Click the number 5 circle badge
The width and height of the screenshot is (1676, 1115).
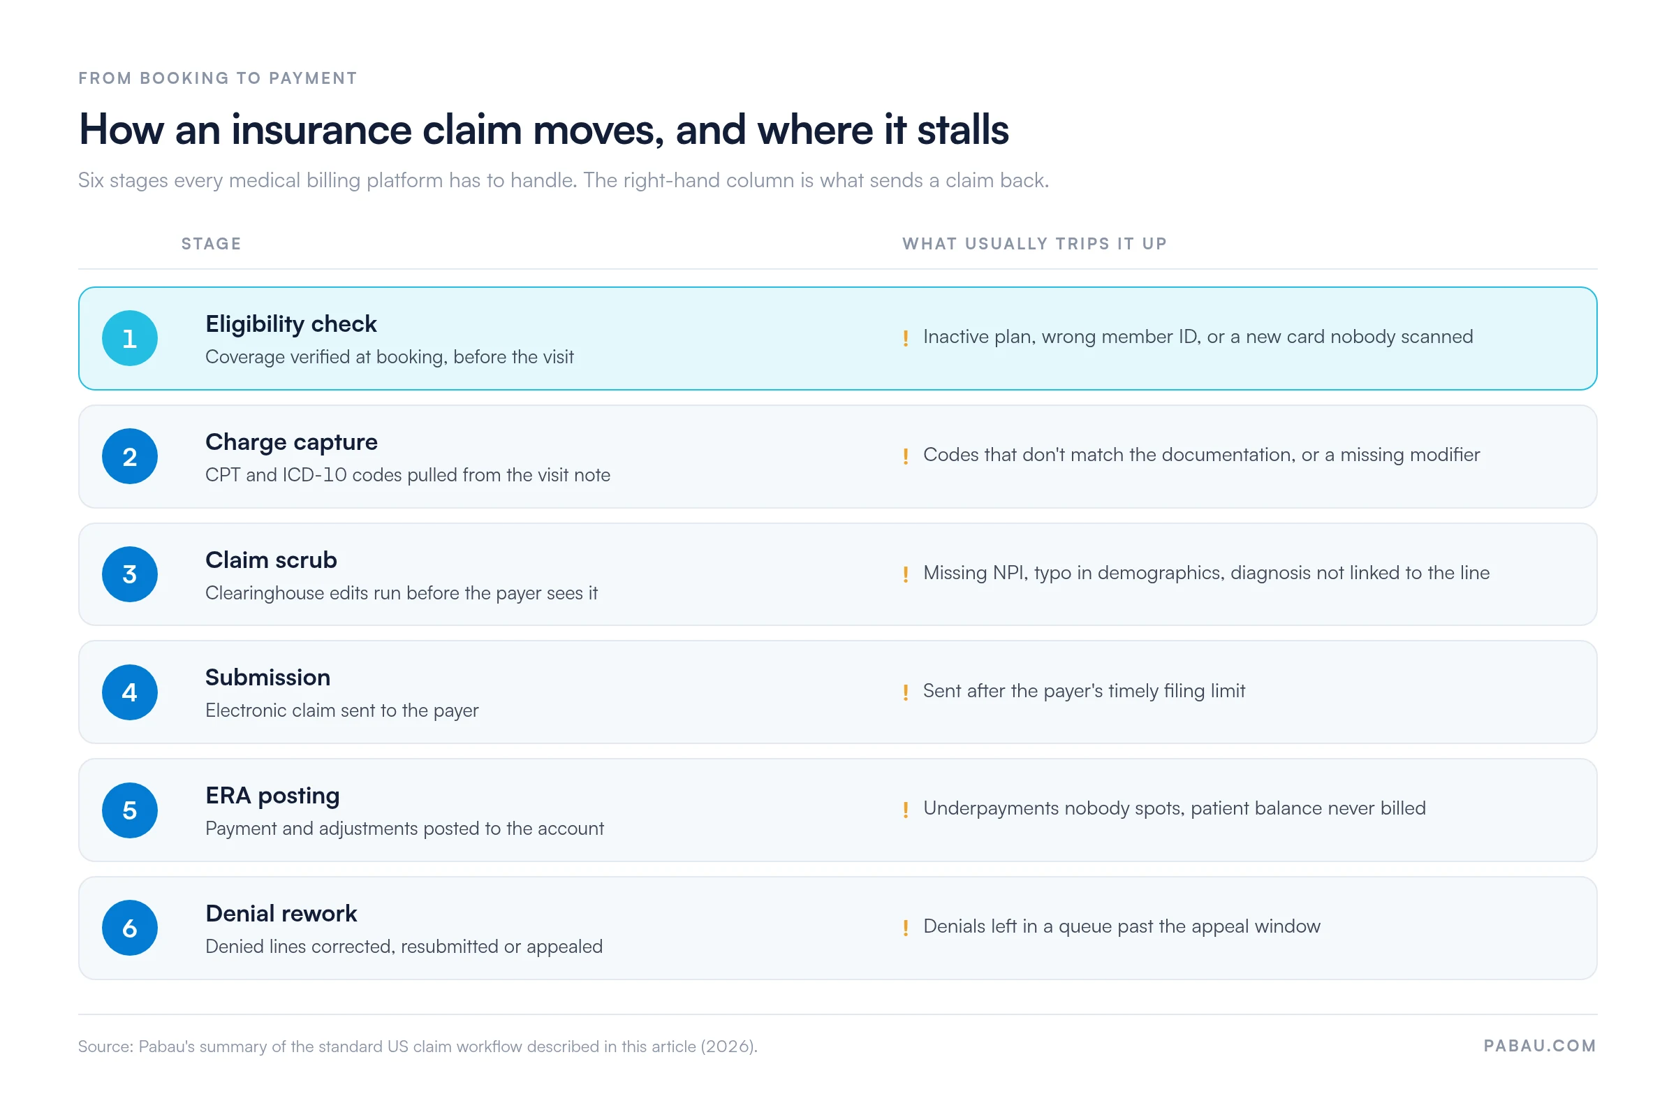tap(129, 810)
